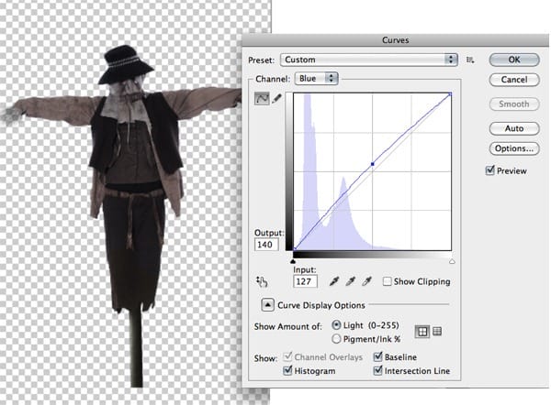Select the edit points curve tool

(261, 98)
